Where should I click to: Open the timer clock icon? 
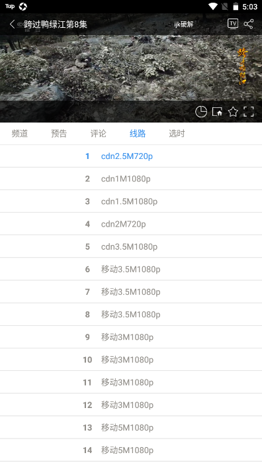point(201,112)
